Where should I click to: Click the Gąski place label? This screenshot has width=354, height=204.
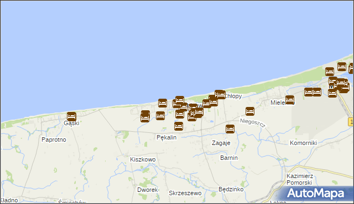coord(71,124)
